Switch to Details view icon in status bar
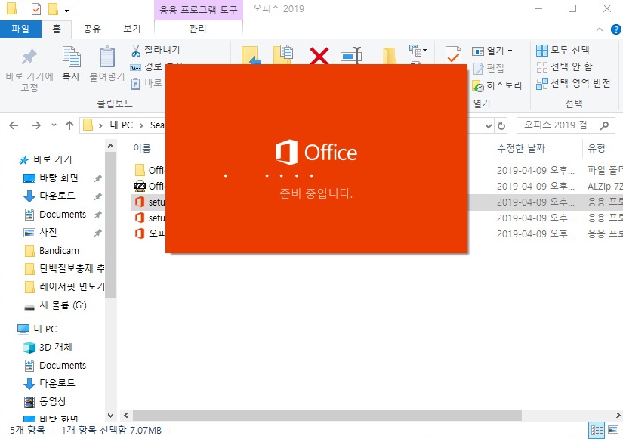 pos(597,430)
